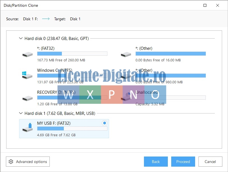The image size is (228, 172).
Task: Open Advanced options
Action: pos(28,162)
